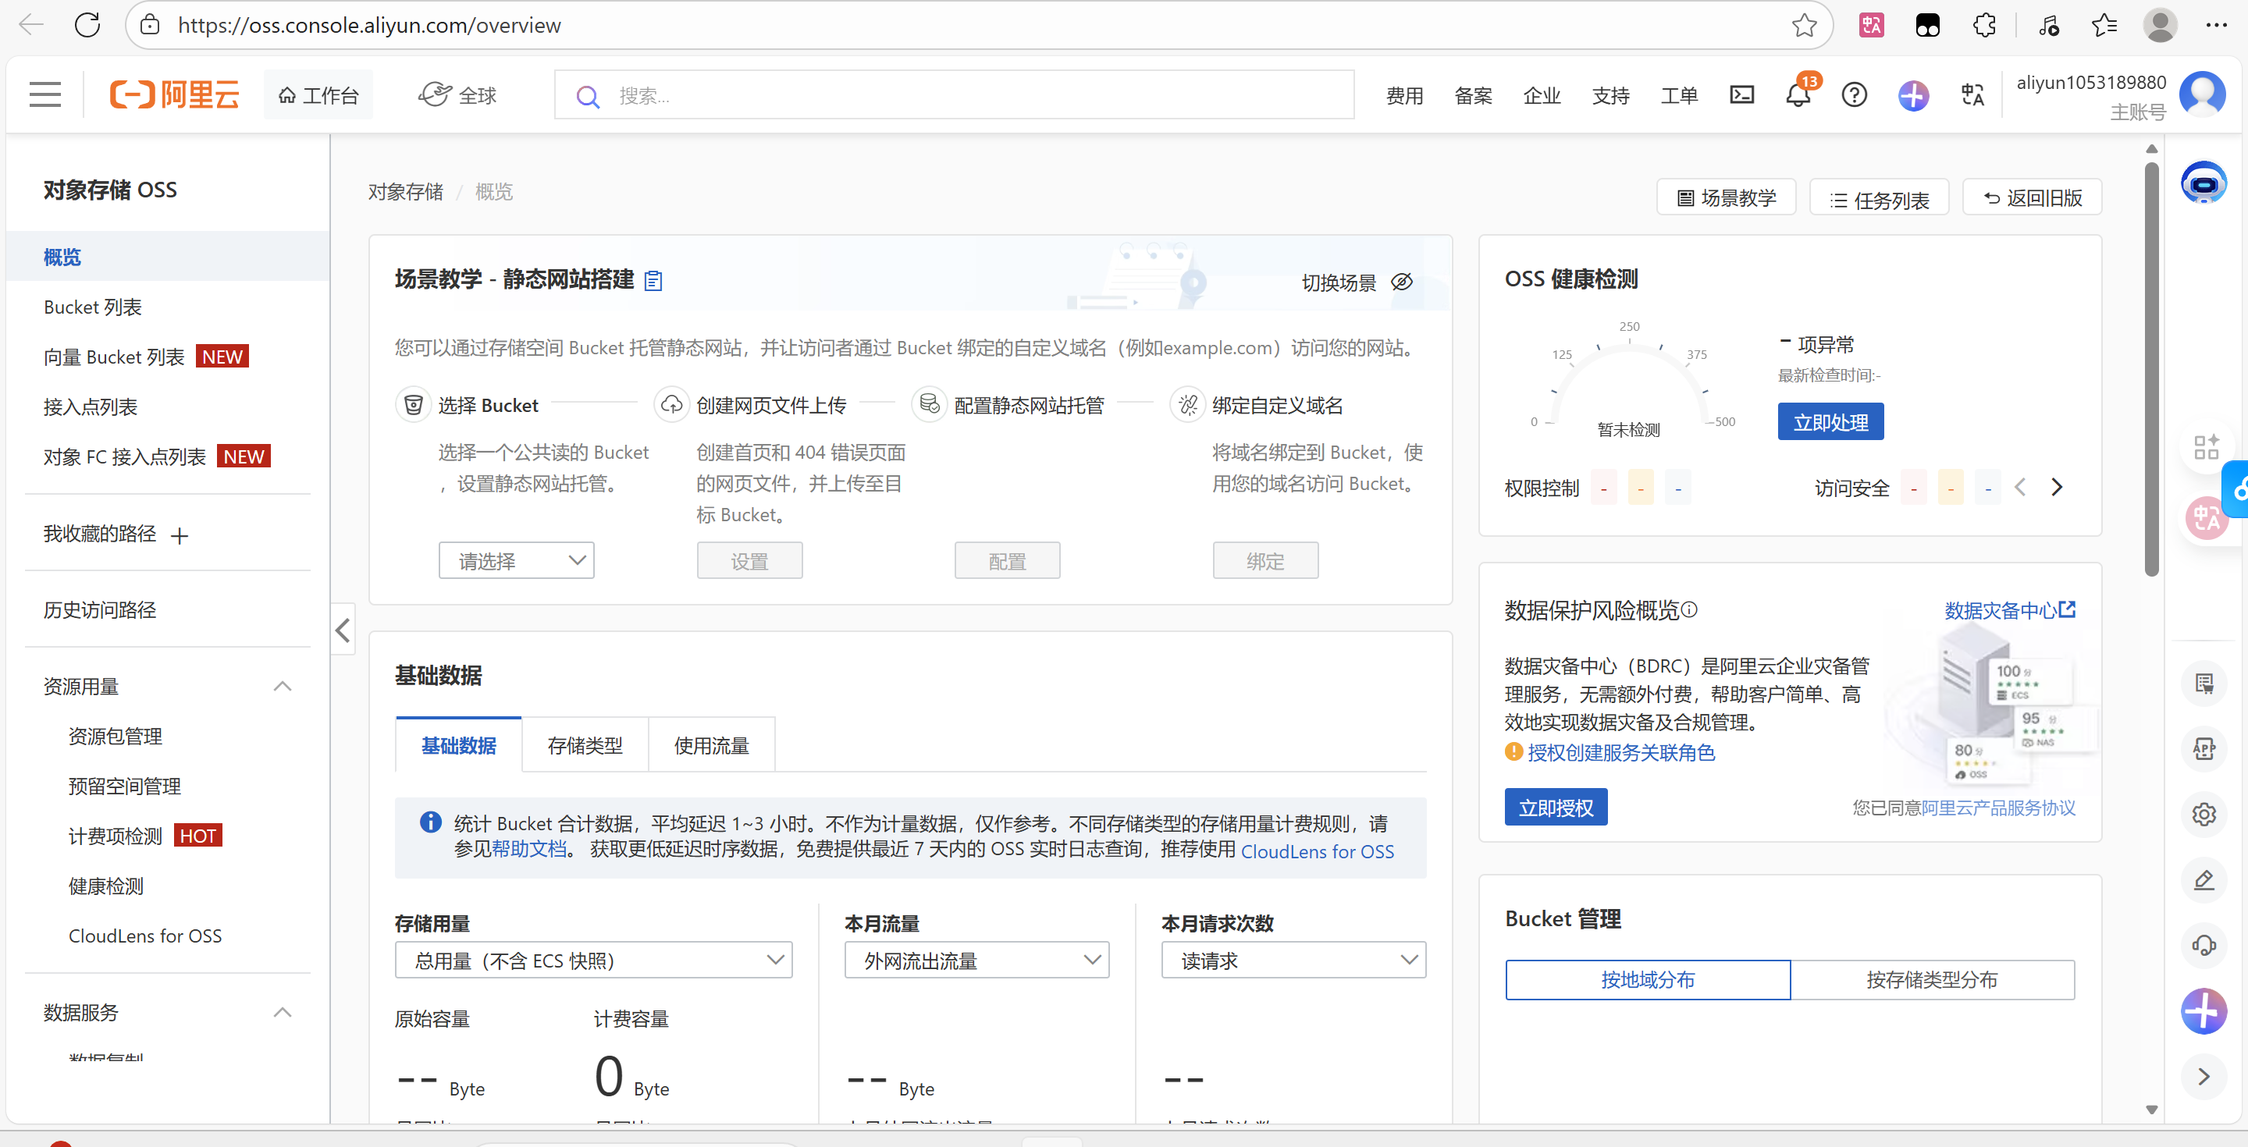Open the API icon in right sidebar
Viewport: 2248px width, 1147px height.
click(x=2204, y=748)
